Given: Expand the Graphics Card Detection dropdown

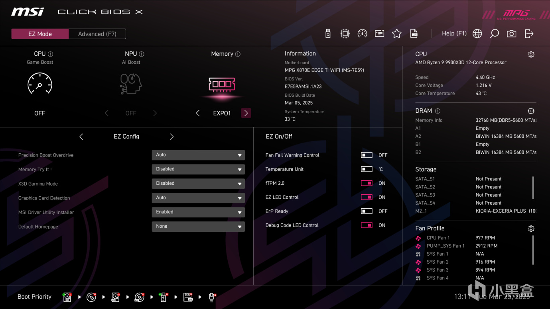Looking at the screenshot, I should point(198,198).
